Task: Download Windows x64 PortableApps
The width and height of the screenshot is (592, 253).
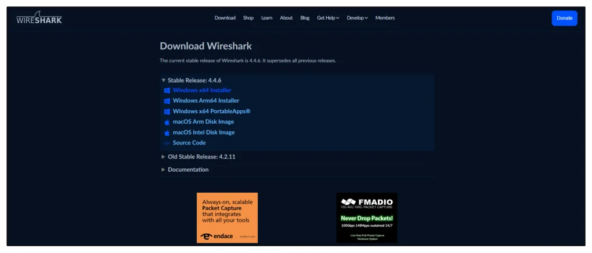Action: pos(212,111)
